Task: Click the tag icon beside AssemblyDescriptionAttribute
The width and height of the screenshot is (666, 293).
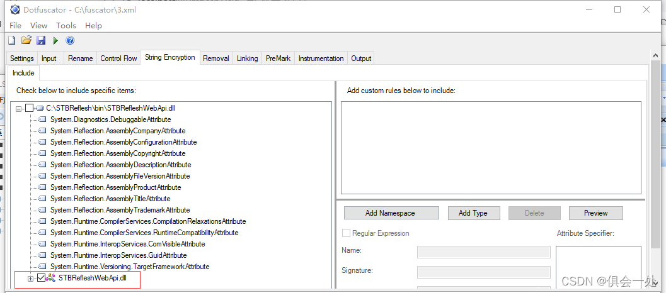Action: click(43, 165)
